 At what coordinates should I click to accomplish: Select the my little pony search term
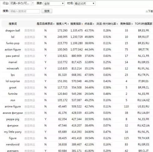[x=13, y=132]
